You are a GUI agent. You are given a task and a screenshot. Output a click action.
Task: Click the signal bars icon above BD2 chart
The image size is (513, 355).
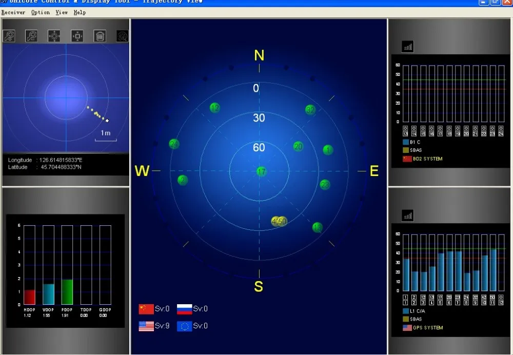[x=408, y=47]
